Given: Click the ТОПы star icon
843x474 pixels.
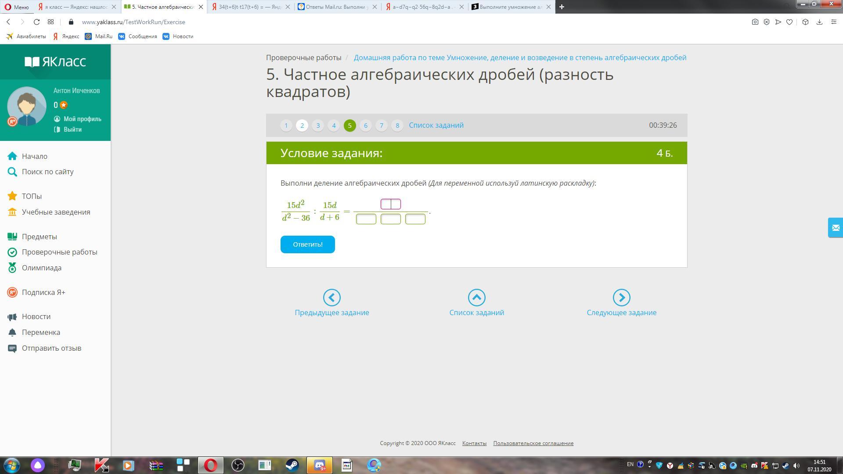Looking at the screenshot, I should (x=12, y=196).
